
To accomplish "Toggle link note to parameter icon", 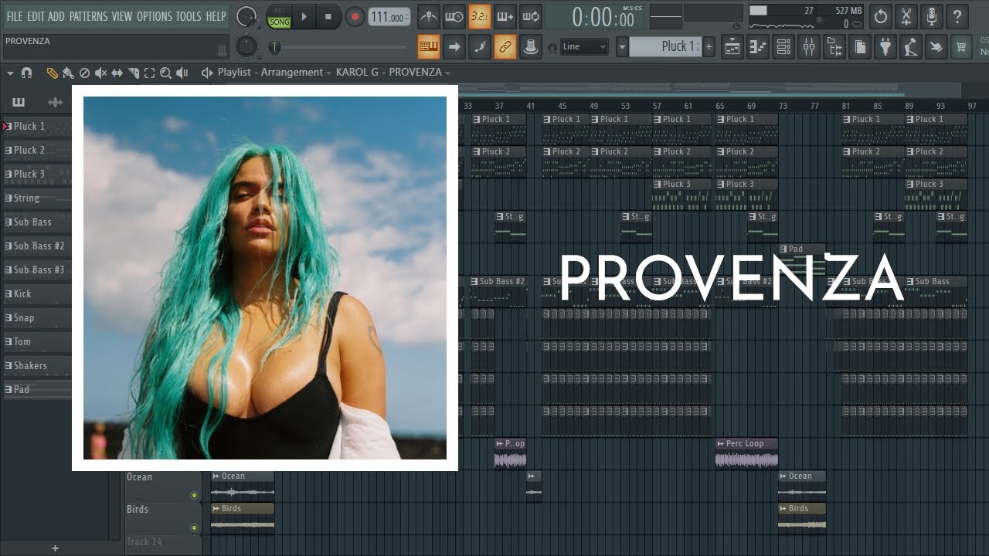I will pos(505,46).
